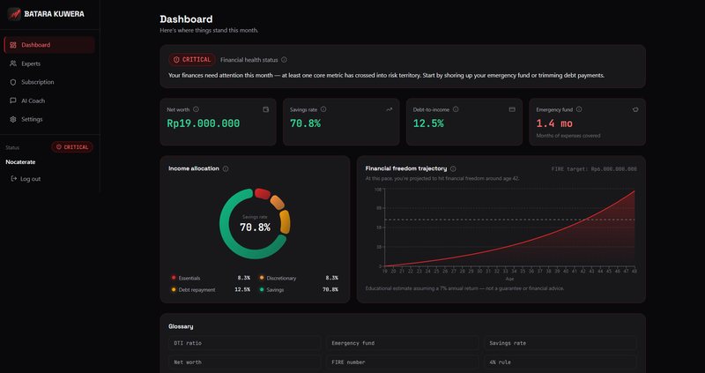Open the AI Coach sidebar item
705x373 pixels.
point(49,101)
